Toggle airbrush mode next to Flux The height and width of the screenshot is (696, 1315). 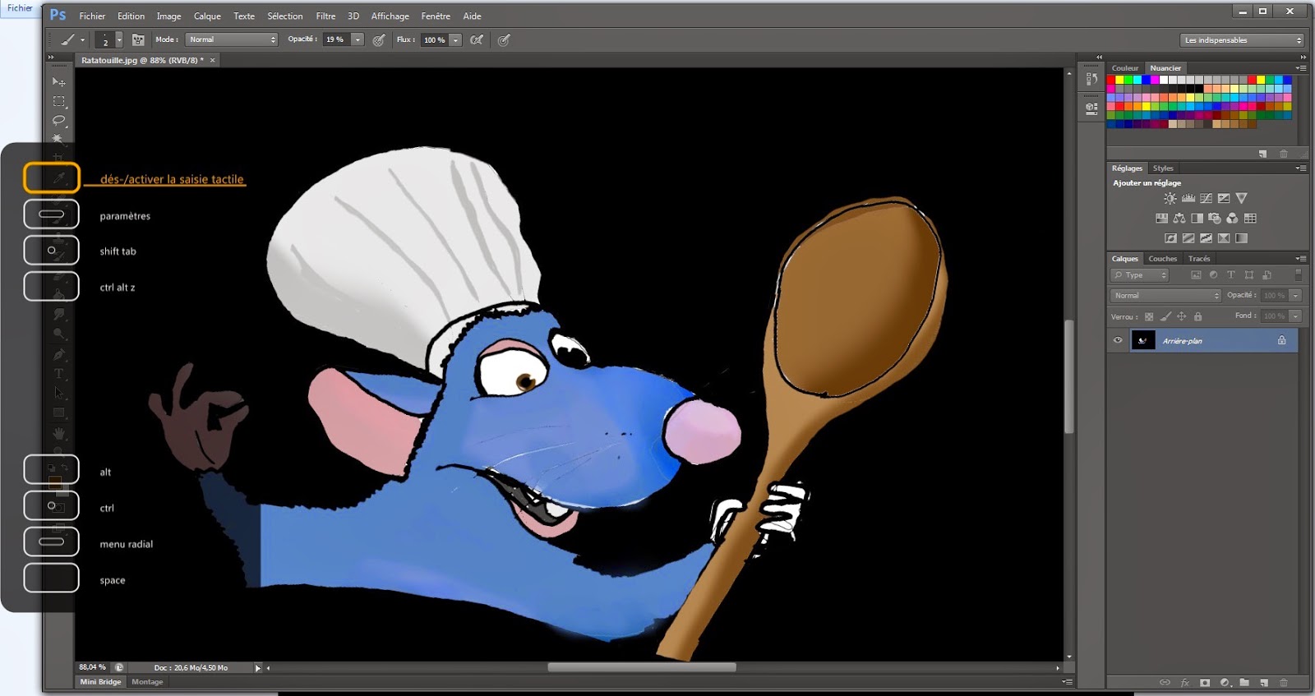[477, 39]
